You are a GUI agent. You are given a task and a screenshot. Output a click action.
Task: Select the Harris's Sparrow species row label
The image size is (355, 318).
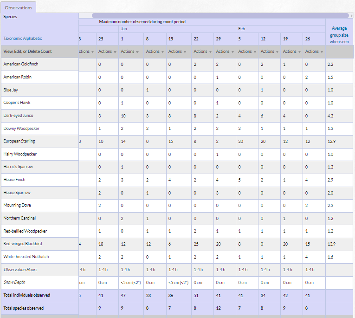[18, 167]
